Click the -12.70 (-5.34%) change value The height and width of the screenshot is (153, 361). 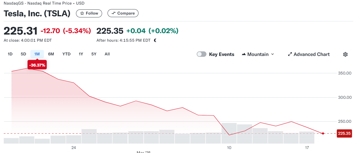click(x=66, y=31)
